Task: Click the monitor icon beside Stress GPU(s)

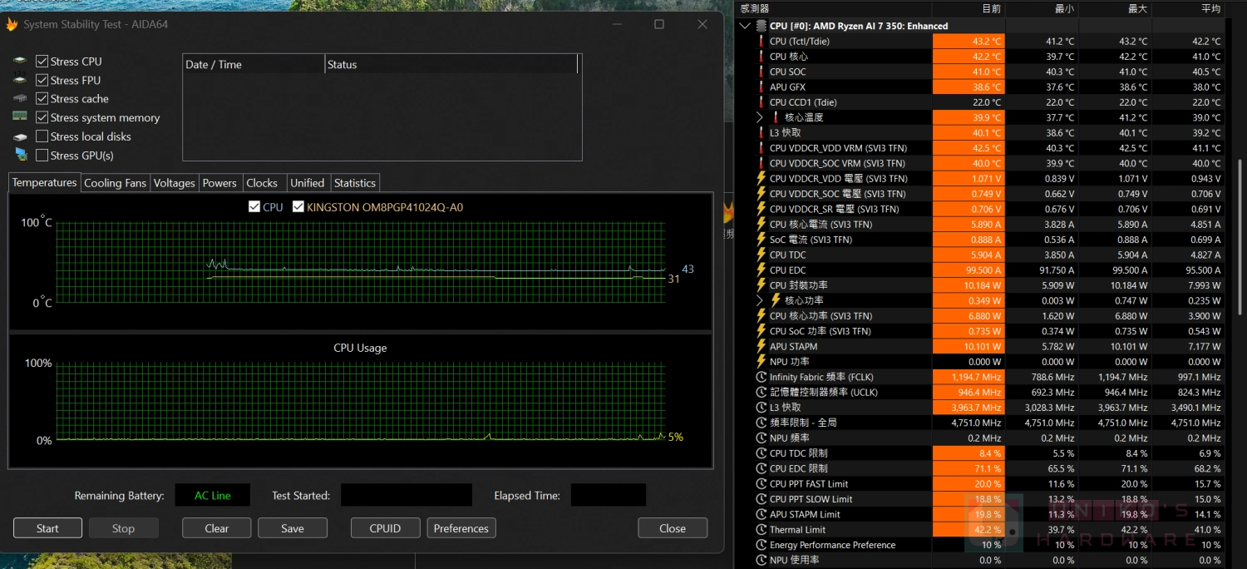Action: (21, 155)
